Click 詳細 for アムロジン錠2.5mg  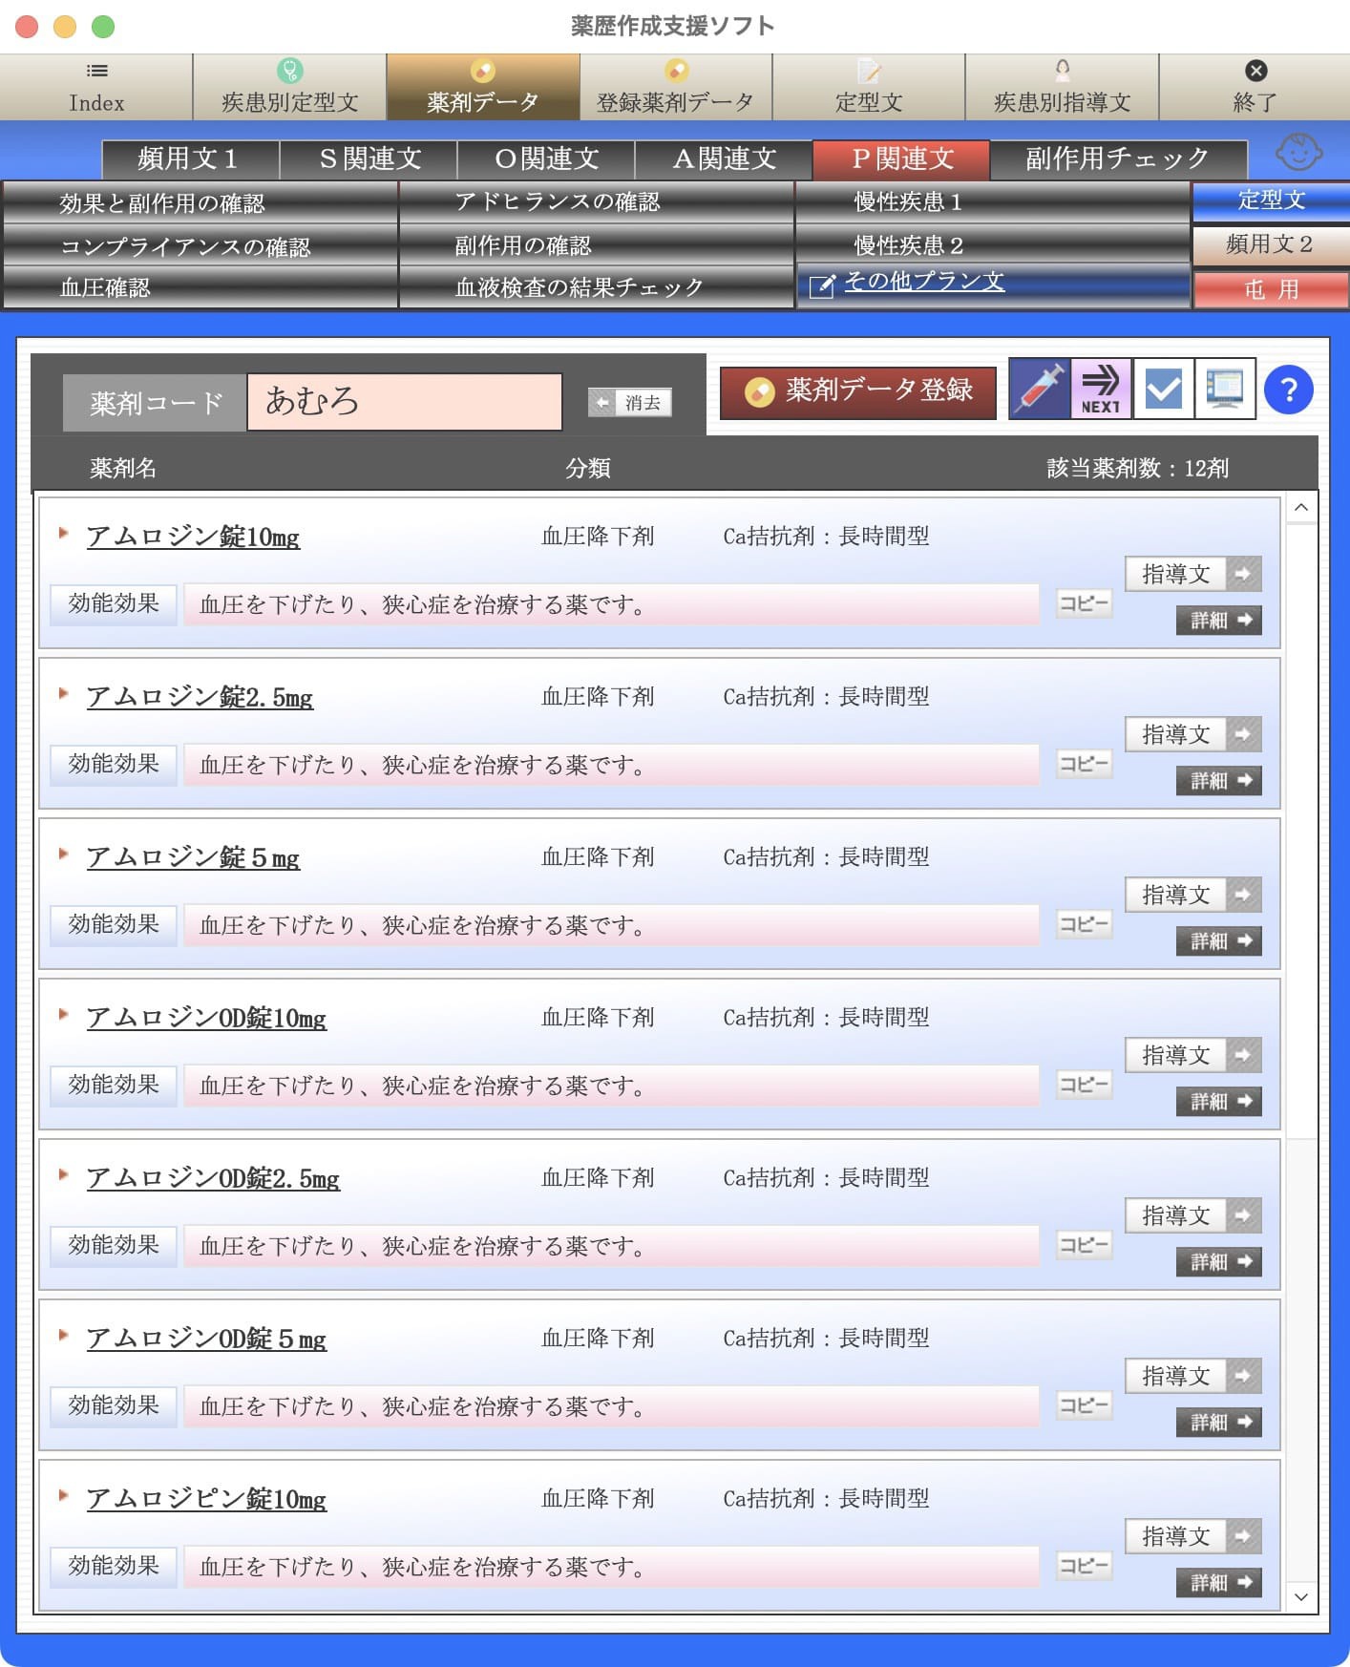1219,781
